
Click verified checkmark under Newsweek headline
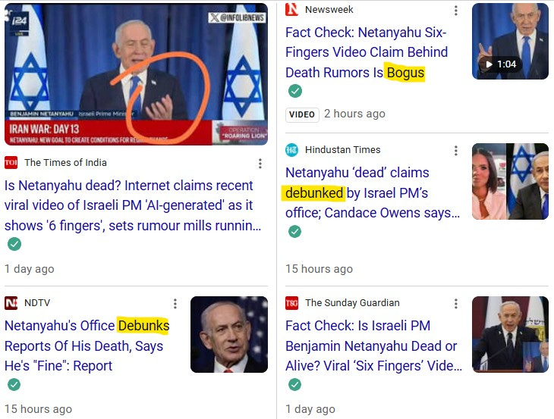[x=295, y=91]
